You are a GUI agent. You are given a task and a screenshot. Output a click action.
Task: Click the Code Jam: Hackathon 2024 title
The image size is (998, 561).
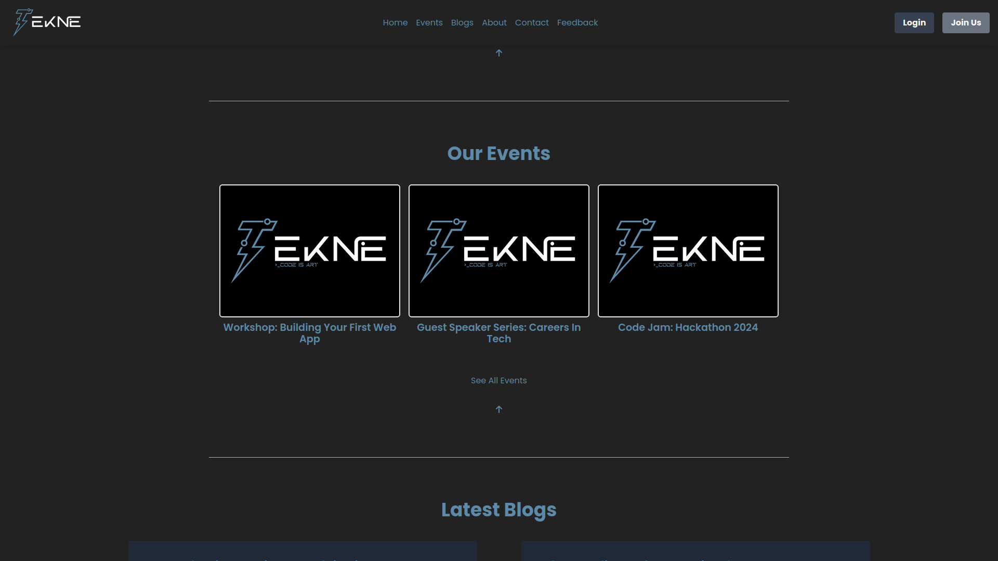pyautogui.click(x=688, y=328)
